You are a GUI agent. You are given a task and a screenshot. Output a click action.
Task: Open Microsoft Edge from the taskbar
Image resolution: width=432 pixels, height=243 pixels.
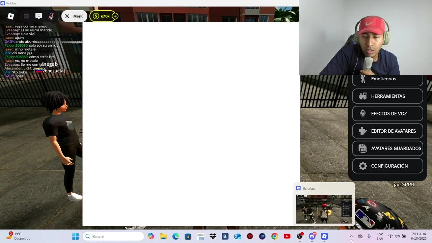point(175,237)
